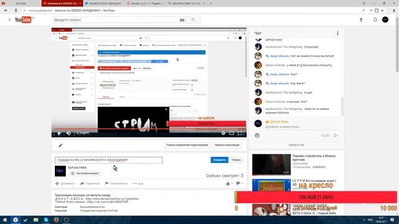The width and height of the screenshot is (399, 224).
Task: Open the emoji picker in the chat
Action: click(257, 136)
